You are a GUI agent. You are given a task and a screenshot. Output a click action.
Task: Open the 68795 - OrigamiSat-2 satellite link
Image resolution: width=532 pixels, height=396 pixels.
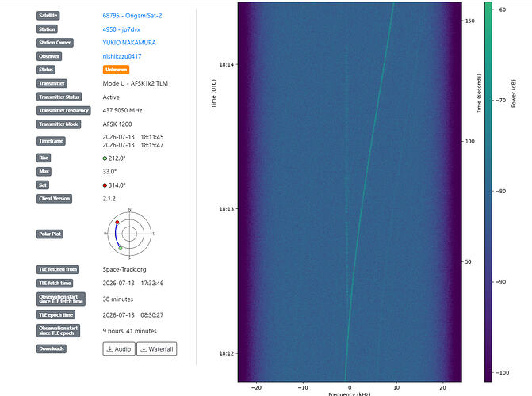click(x=132, y=16)
